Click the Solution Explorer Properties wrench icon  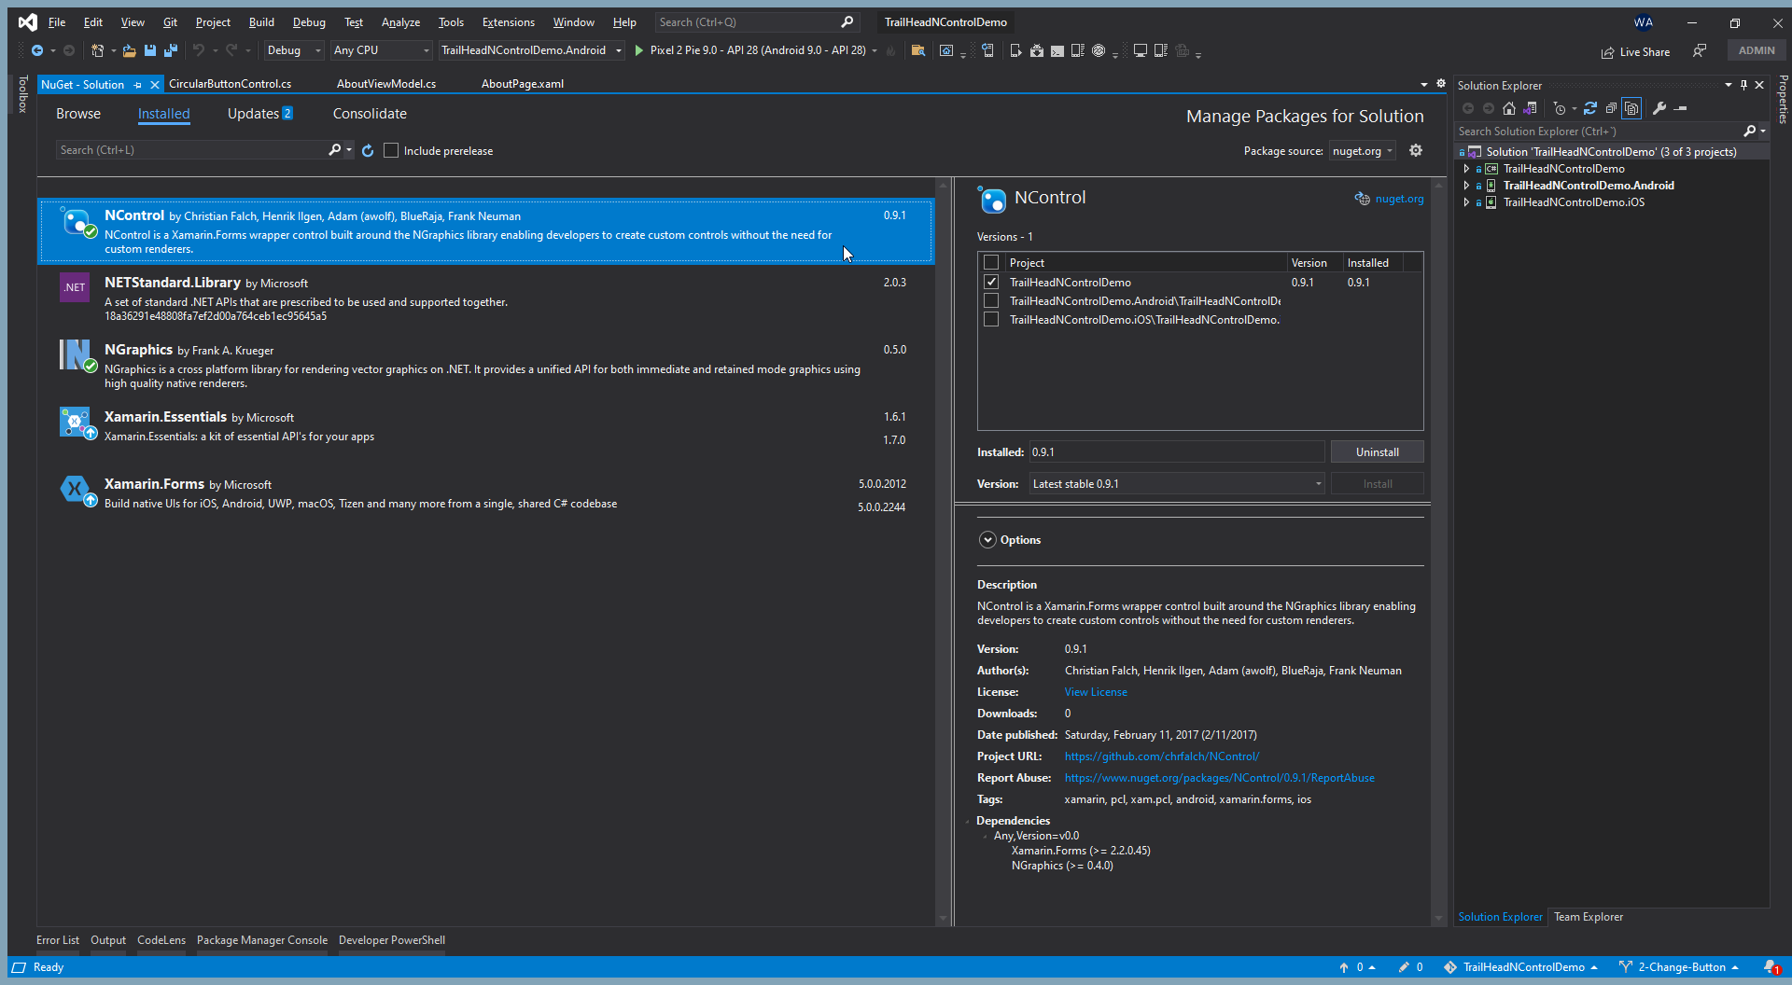pos(1659,108)
